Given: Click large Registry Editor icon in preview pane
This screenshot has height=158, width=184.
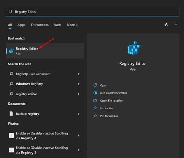Looking at the screenshot, I should [134, 48].
